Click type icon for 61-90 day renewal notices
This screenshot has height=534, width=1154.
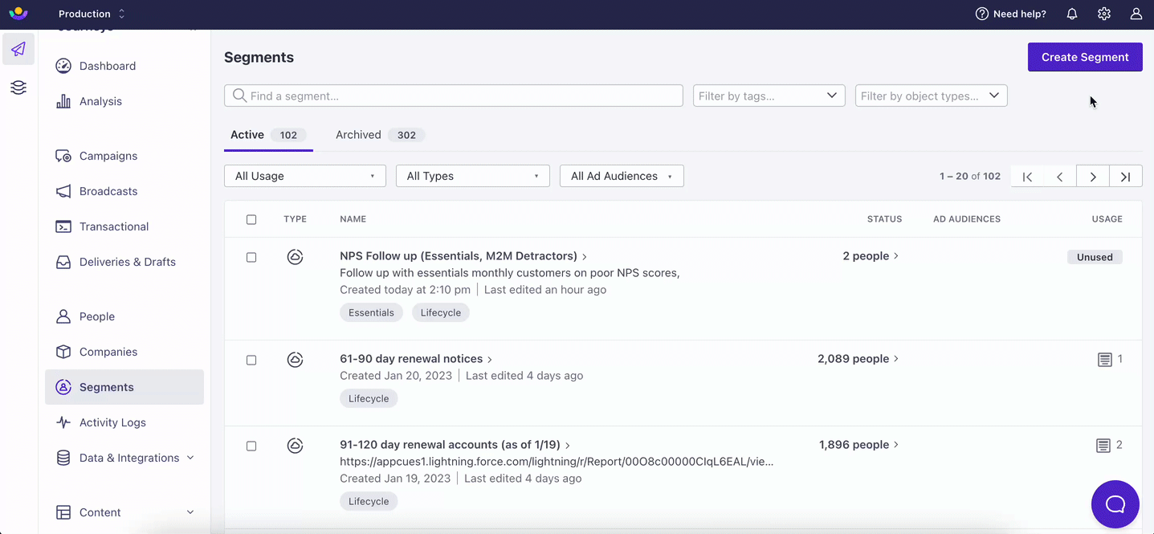pyautogui.click(x=295, y=360)
